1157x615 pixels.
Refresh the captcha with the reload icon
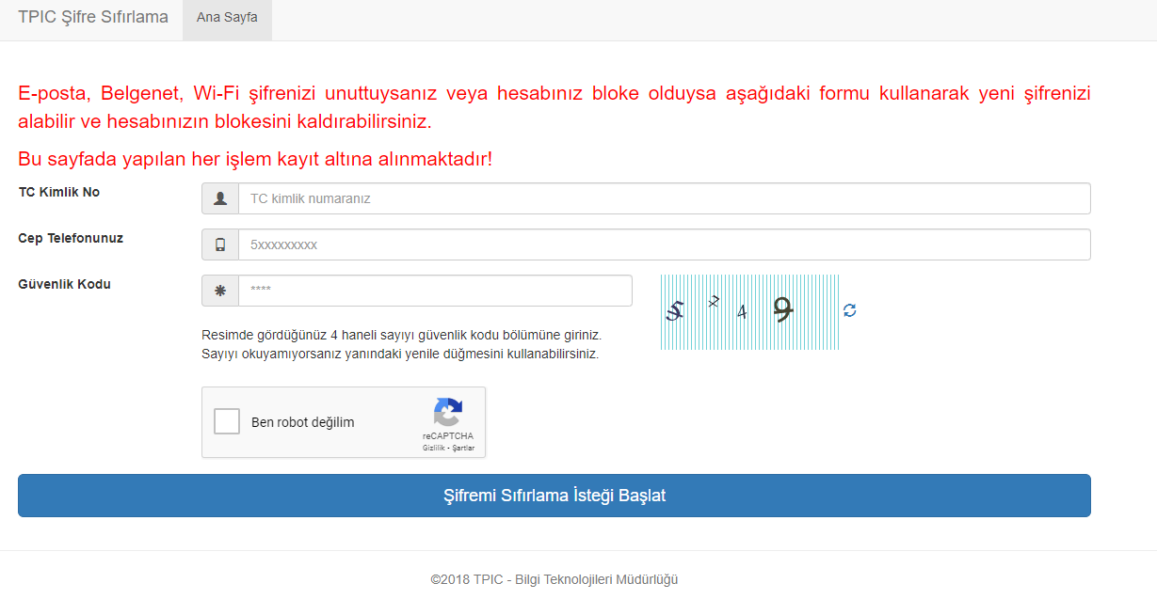coord(850,310)
